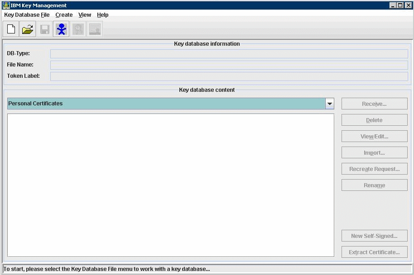Image resolution: width=414 pixels, height=275 pixels.
Task: Click inside the empty certificates list area
Action: 171,185
